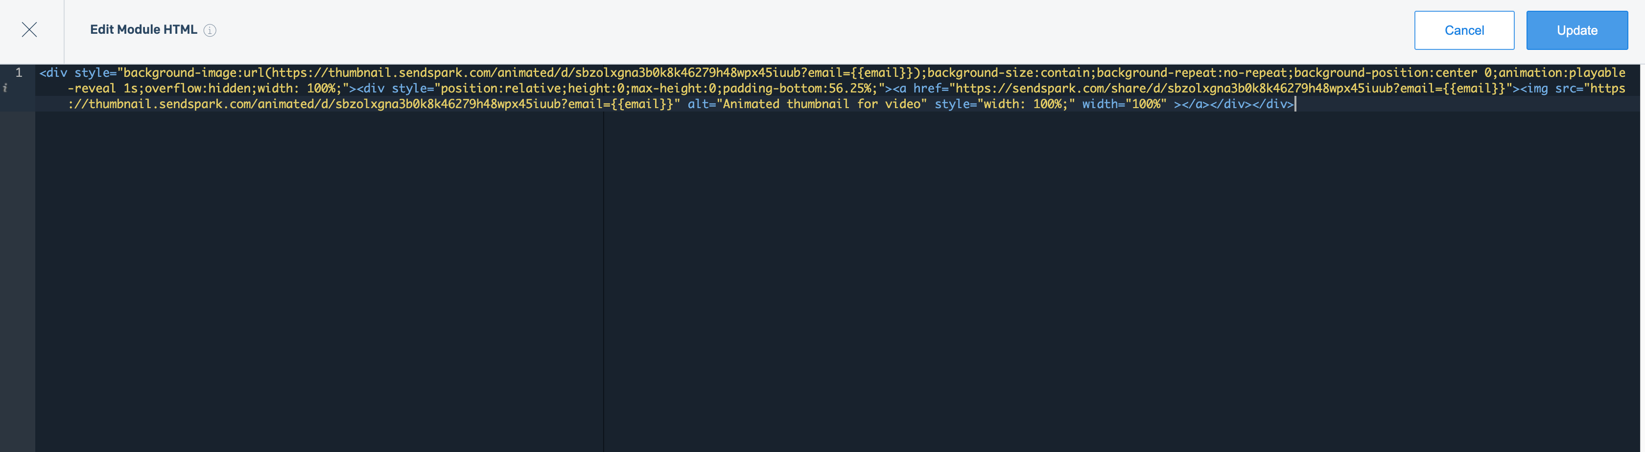Click the 'padding-bottom:56.25%' text in the code

(x=797, y=88)
